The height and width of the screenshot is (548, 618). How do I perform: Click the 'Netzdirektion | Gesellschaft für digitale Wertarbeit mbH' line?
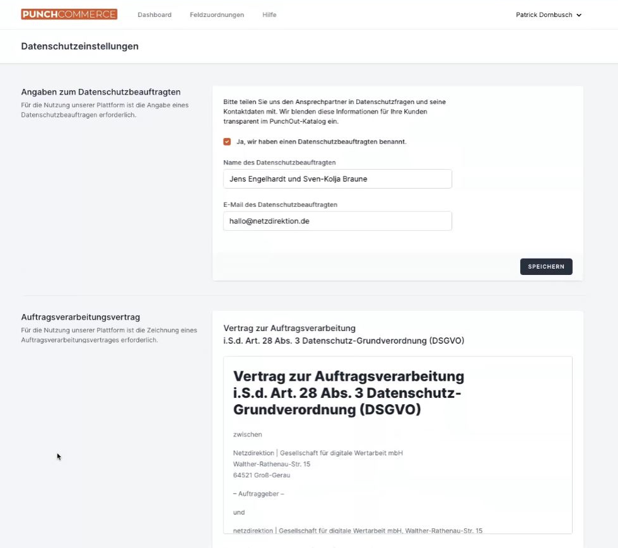tap(318, 453)
